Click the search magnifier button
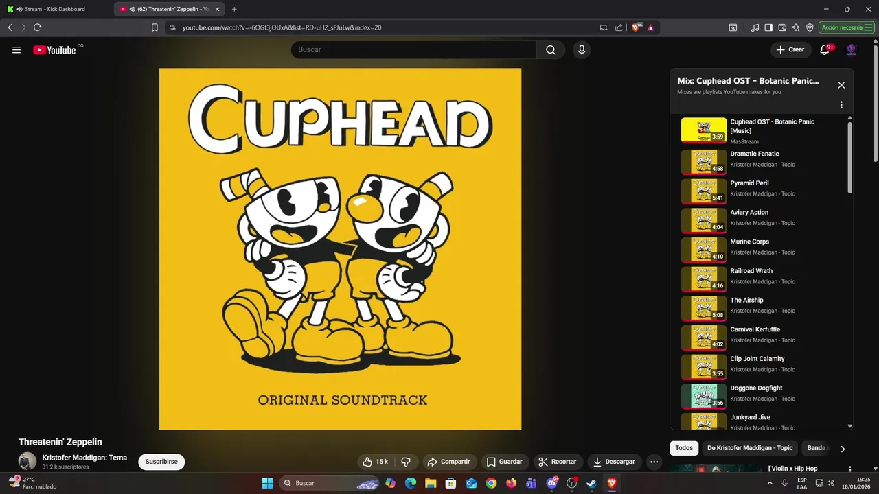879x494 pixels. click(x=551, y=49)
